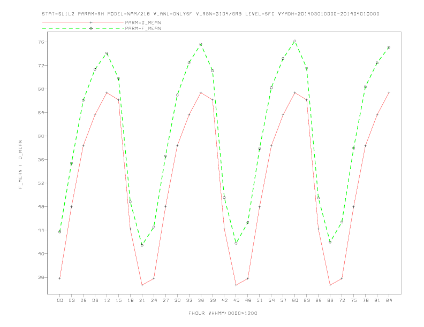
Task: Click the green F_MEAN peak marker at hour 36
Action: [201, 44]
